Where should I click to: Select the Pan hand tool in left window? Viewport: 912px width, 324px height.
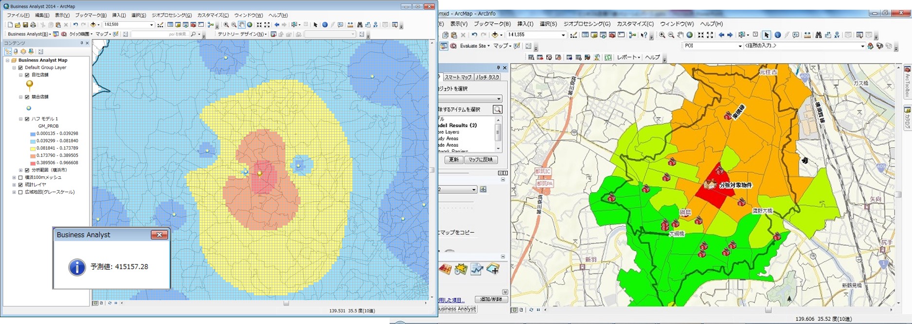[242, 25]
